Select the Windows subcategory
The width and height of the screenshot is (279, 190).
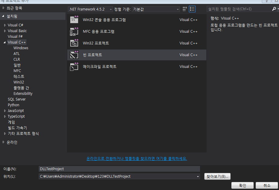tap(21, 48)
